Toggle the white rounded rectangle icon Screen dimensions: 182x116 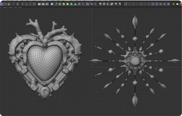click(x=177, y=4)
